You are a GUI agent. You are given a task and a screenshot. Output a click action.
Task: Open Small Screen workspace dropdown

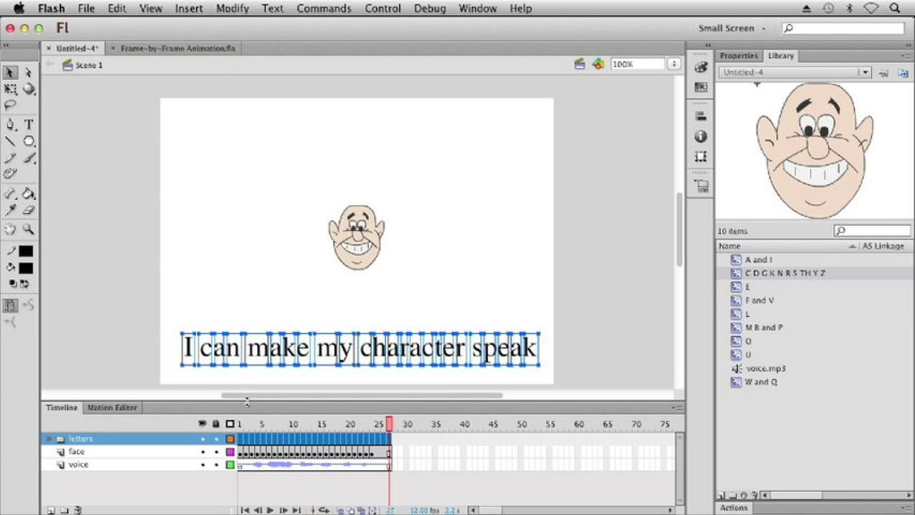pyautogui.click(x=732, y=29)
